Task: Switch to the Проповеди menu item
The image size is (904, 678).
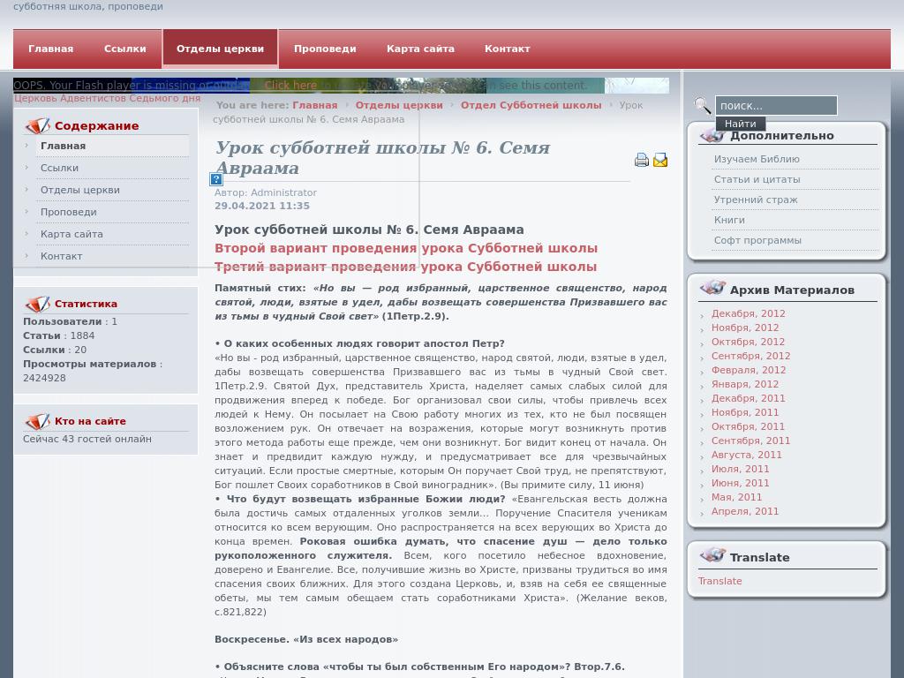Action: [x=325, y=49]
